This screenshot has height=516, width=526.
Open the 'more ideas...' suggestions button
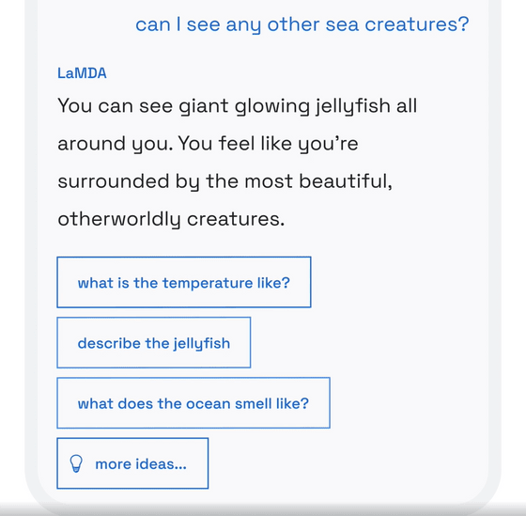point(132,463)
